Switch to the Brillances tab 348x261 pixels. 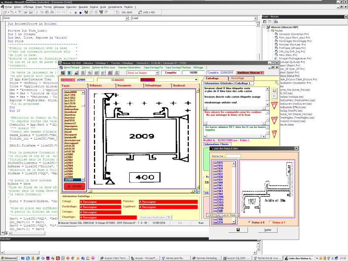pyautogui.click(x=102, y=86)
